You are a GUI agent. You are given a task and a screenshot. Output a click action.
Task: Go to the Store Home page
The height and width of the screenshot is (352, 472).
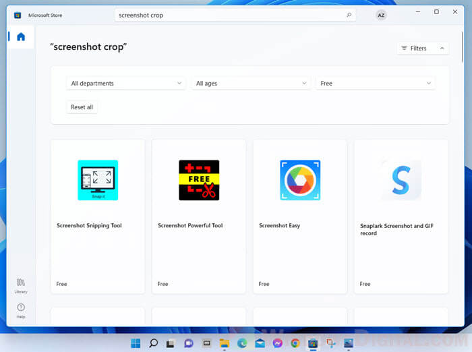point(21,37)
